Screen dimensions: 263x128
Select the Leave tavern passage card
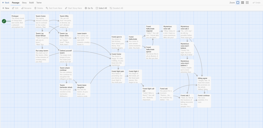pyautogui.click(x=84, y=38)
